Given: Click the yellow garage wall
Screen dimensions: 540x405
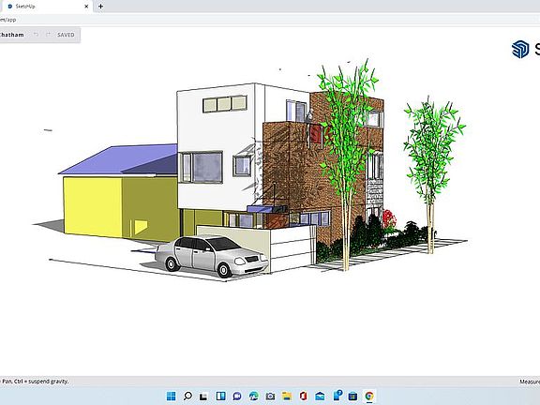Looking at the screenshot, I should 92,205.
